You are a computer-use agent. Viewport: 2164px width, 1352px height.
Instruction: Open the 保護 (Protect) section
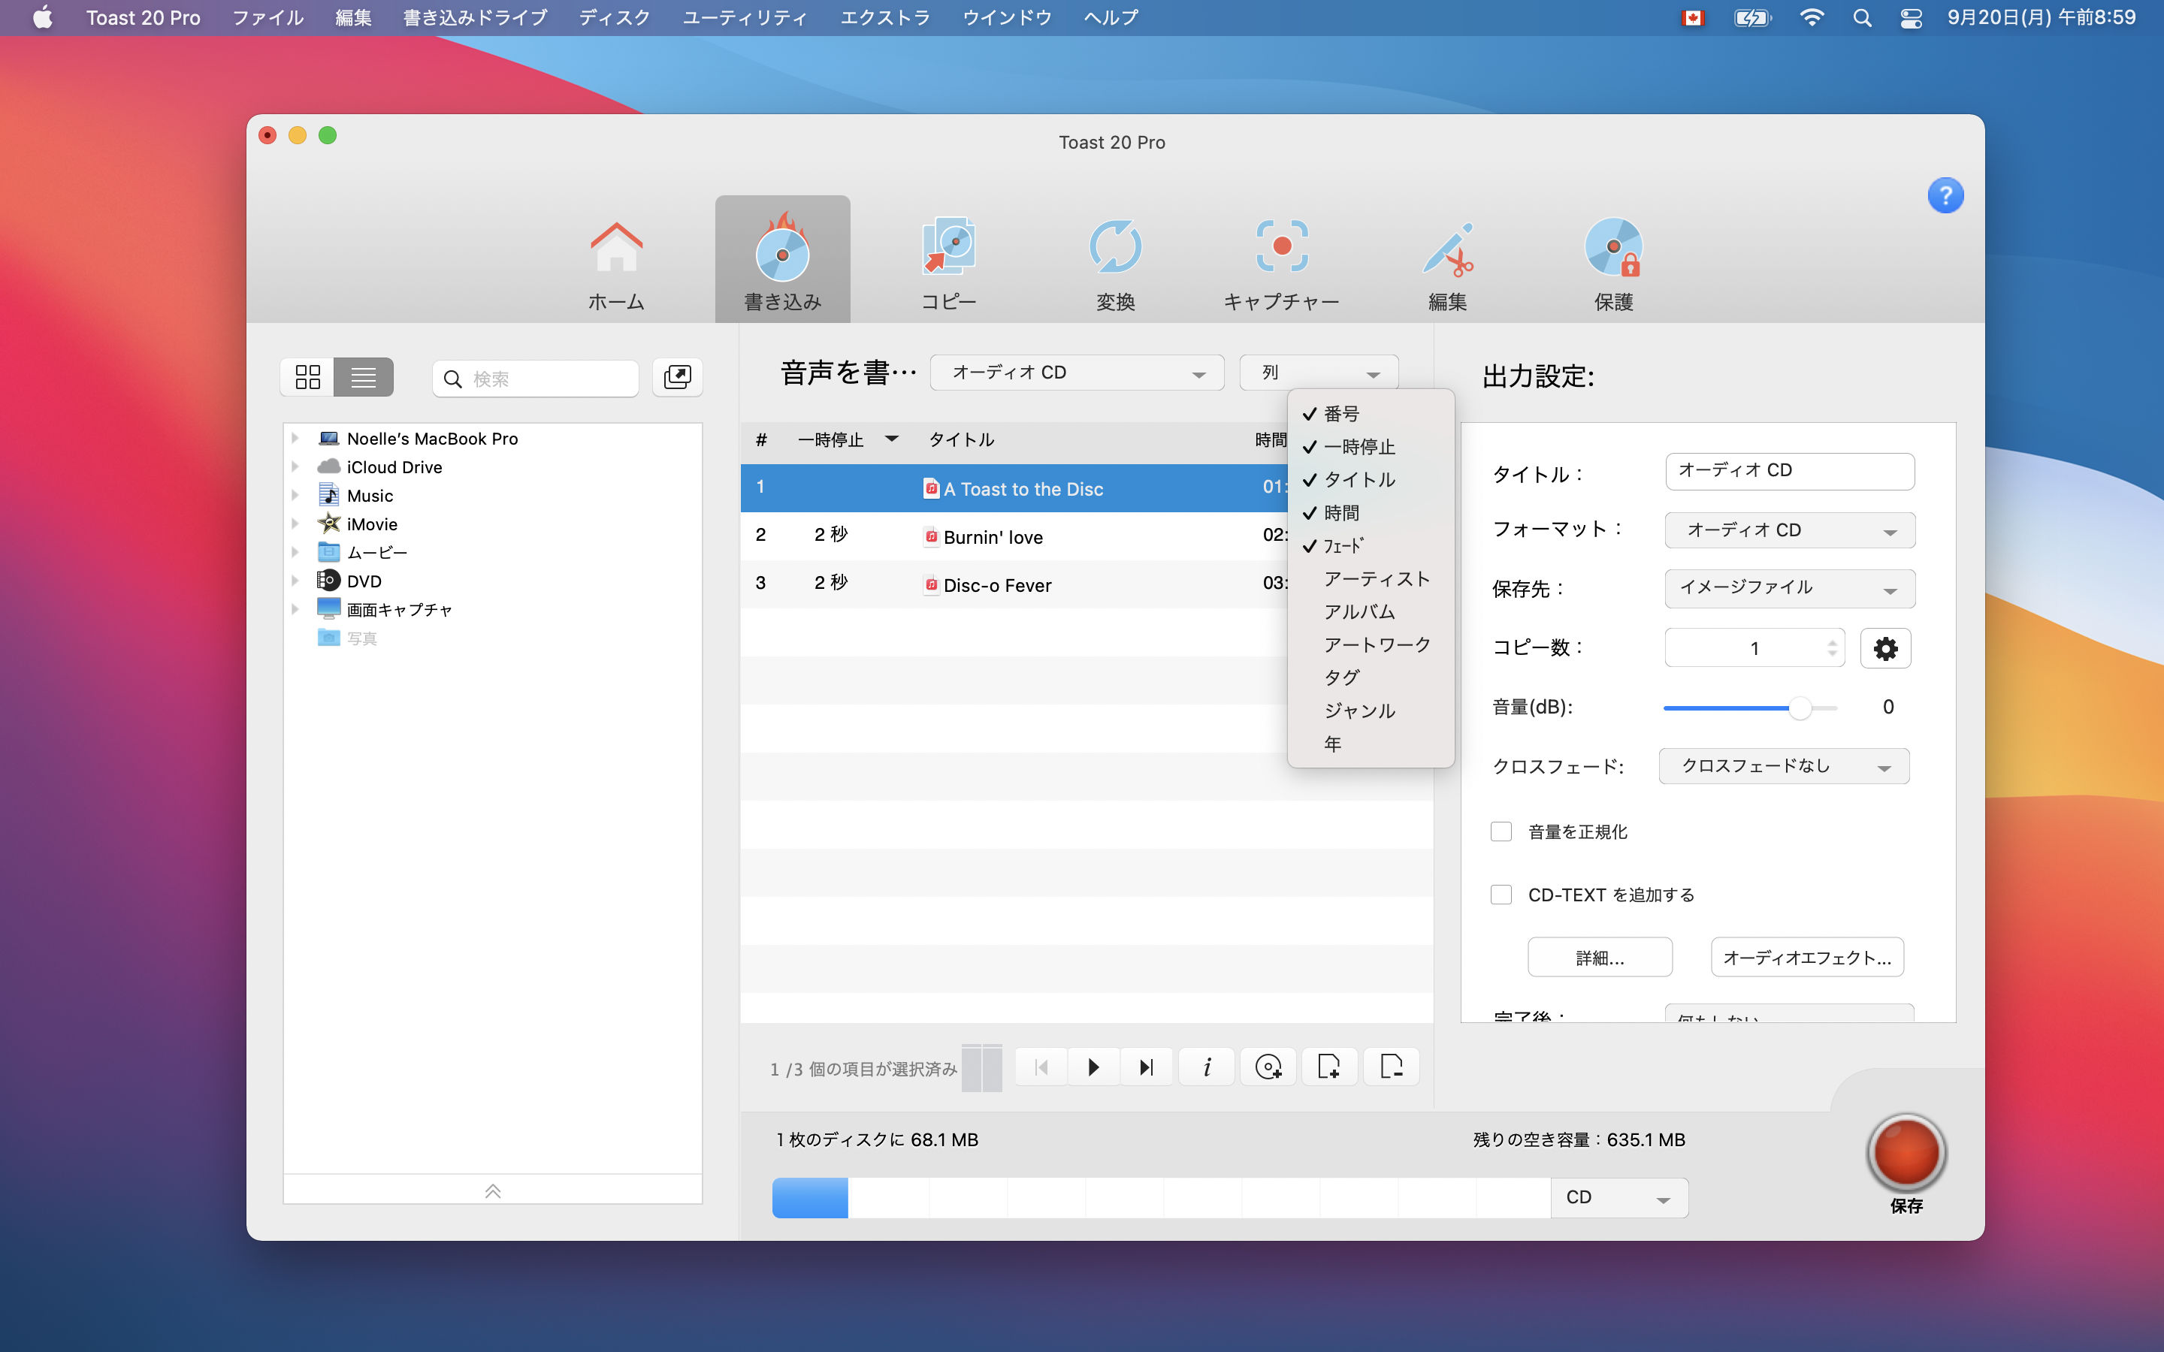1613,264
